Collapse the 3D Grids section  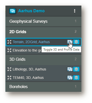coord(43,59)
